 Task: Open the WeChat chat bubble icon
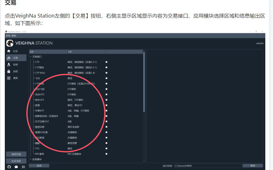pos(16,167)
